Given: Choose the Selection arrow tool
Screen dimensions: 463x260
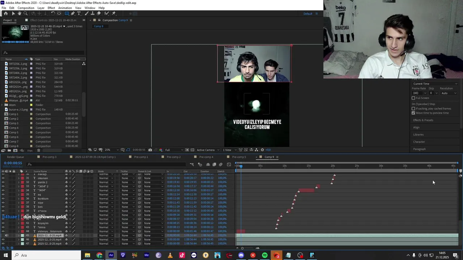Looking at the screenshot, I should [x=13, y=13].
